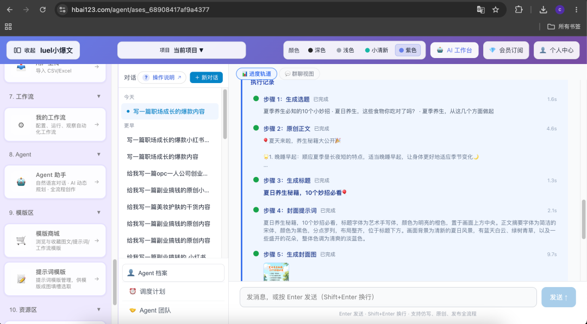Click 步骤 2: 原创正文 step title
This screenshot has height=324, width=587.
[x=287, y=129]
